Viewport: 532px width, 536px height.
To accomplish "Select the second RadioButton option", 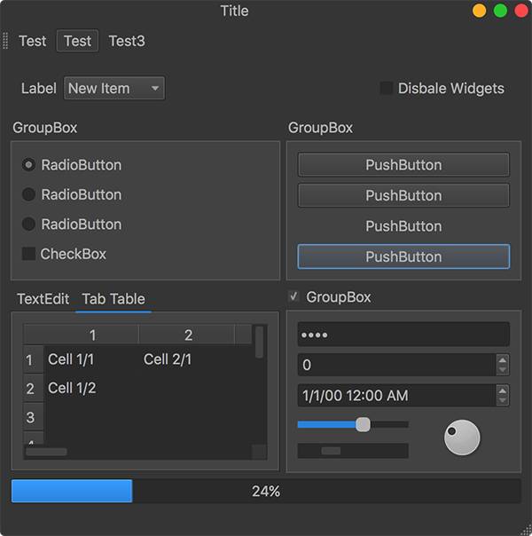I will 29,194.
